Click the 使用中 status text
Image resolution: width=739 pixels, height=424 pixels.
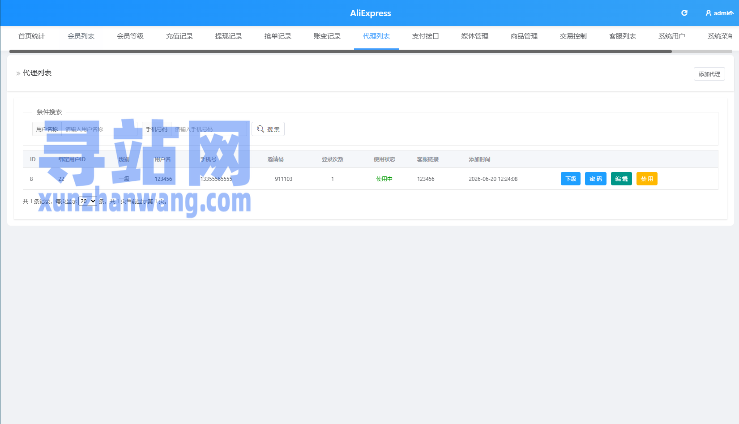tap(384, 179)
